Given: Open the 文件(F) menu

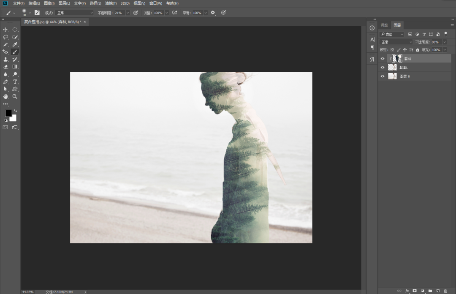Looking at the screenshot, I should click(19, 3).
